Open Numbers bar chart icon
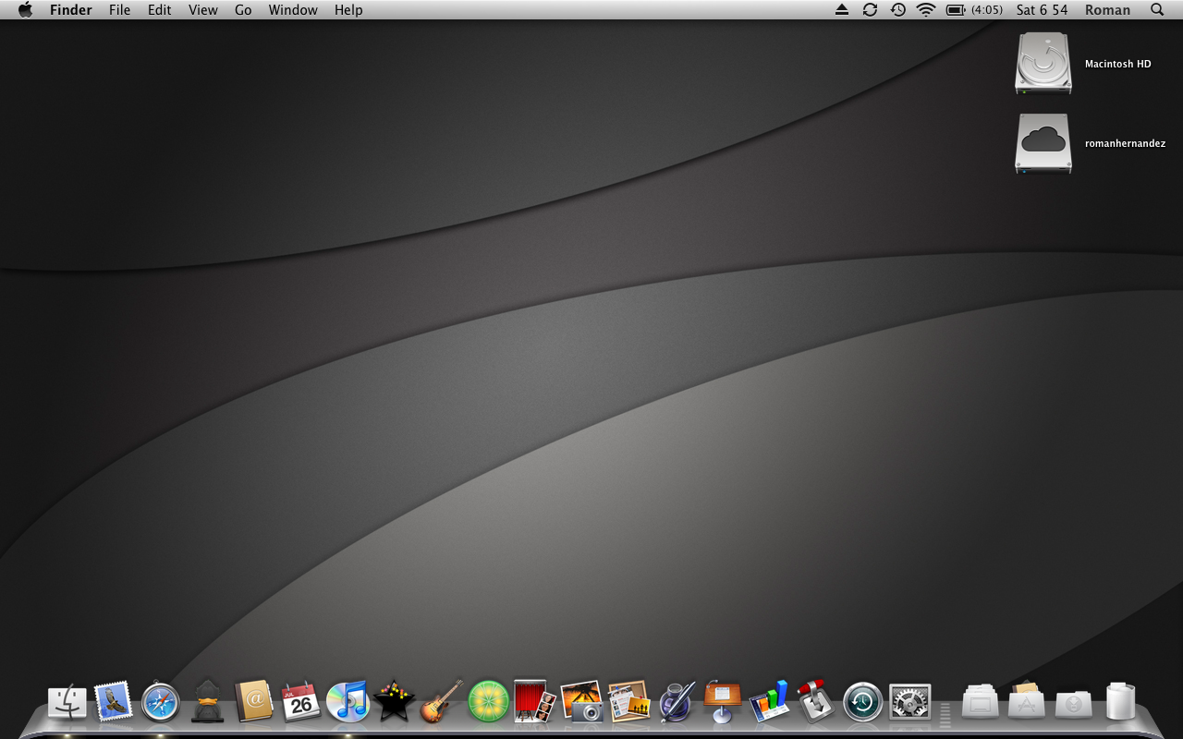 pos(770,702)
